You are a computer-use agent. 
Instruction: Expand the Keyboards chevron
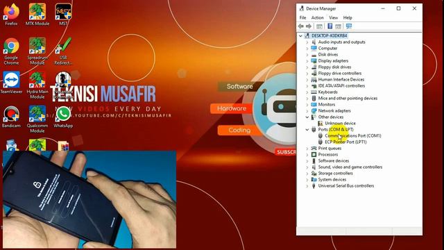tap(307, 92)
